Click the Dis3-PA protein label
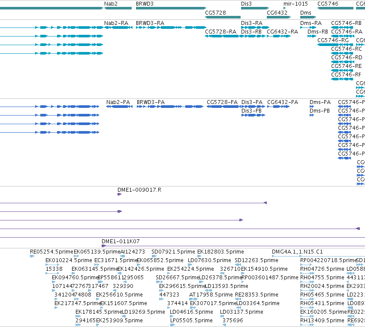Viewport: 365px width, 327px height. click(x=252, y=102)
